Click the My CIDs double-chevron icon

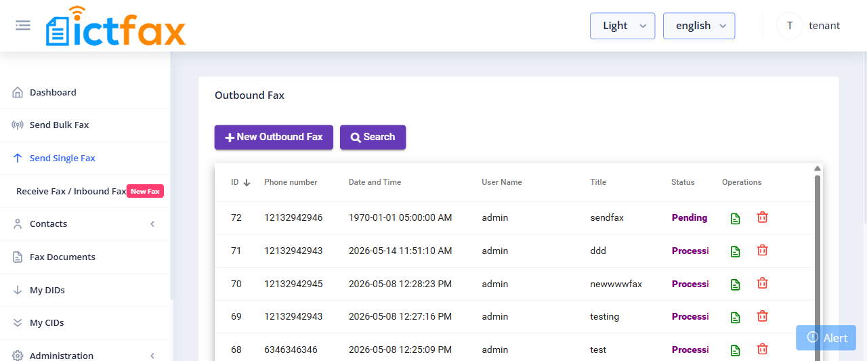point(18,323)
